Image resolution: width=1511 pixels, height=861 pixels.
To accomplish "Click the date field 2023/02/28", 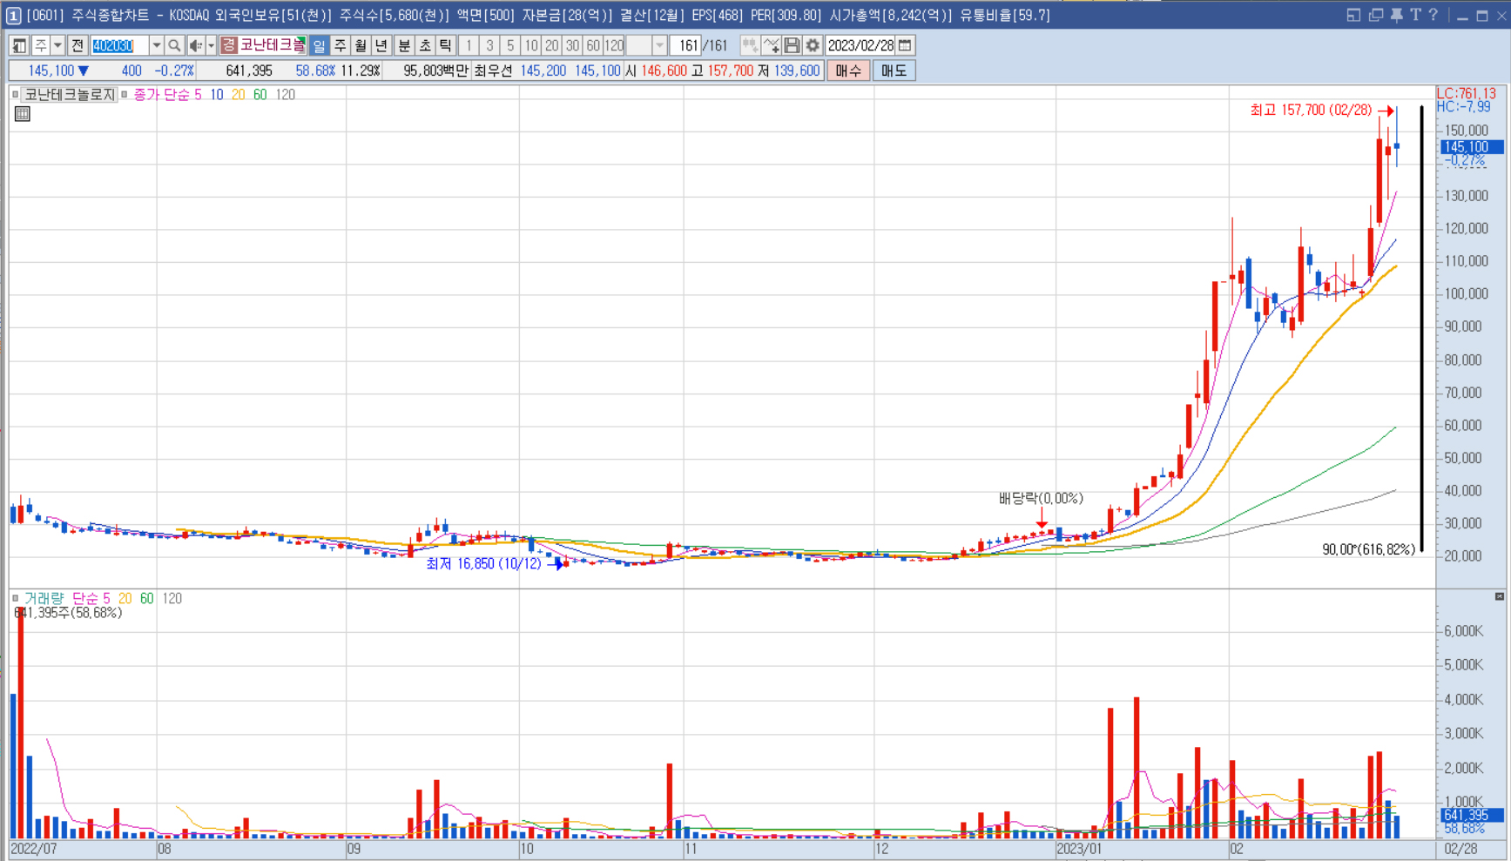I will (x=860, y=45).
